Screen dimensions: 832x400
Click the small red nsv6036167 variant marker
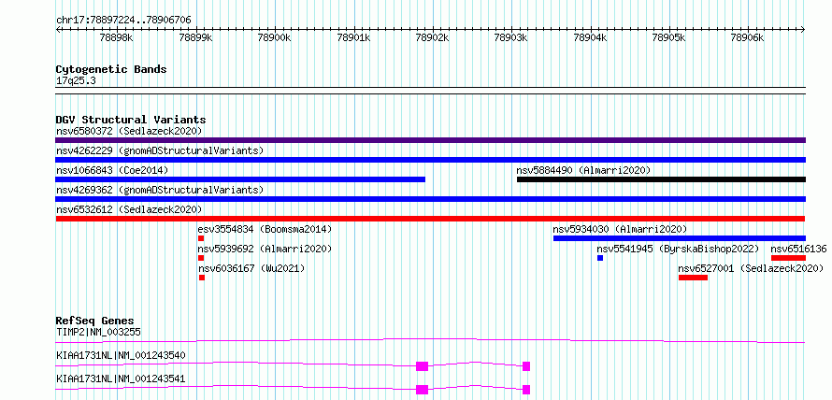pyautogui.click(x=202, y=278)
